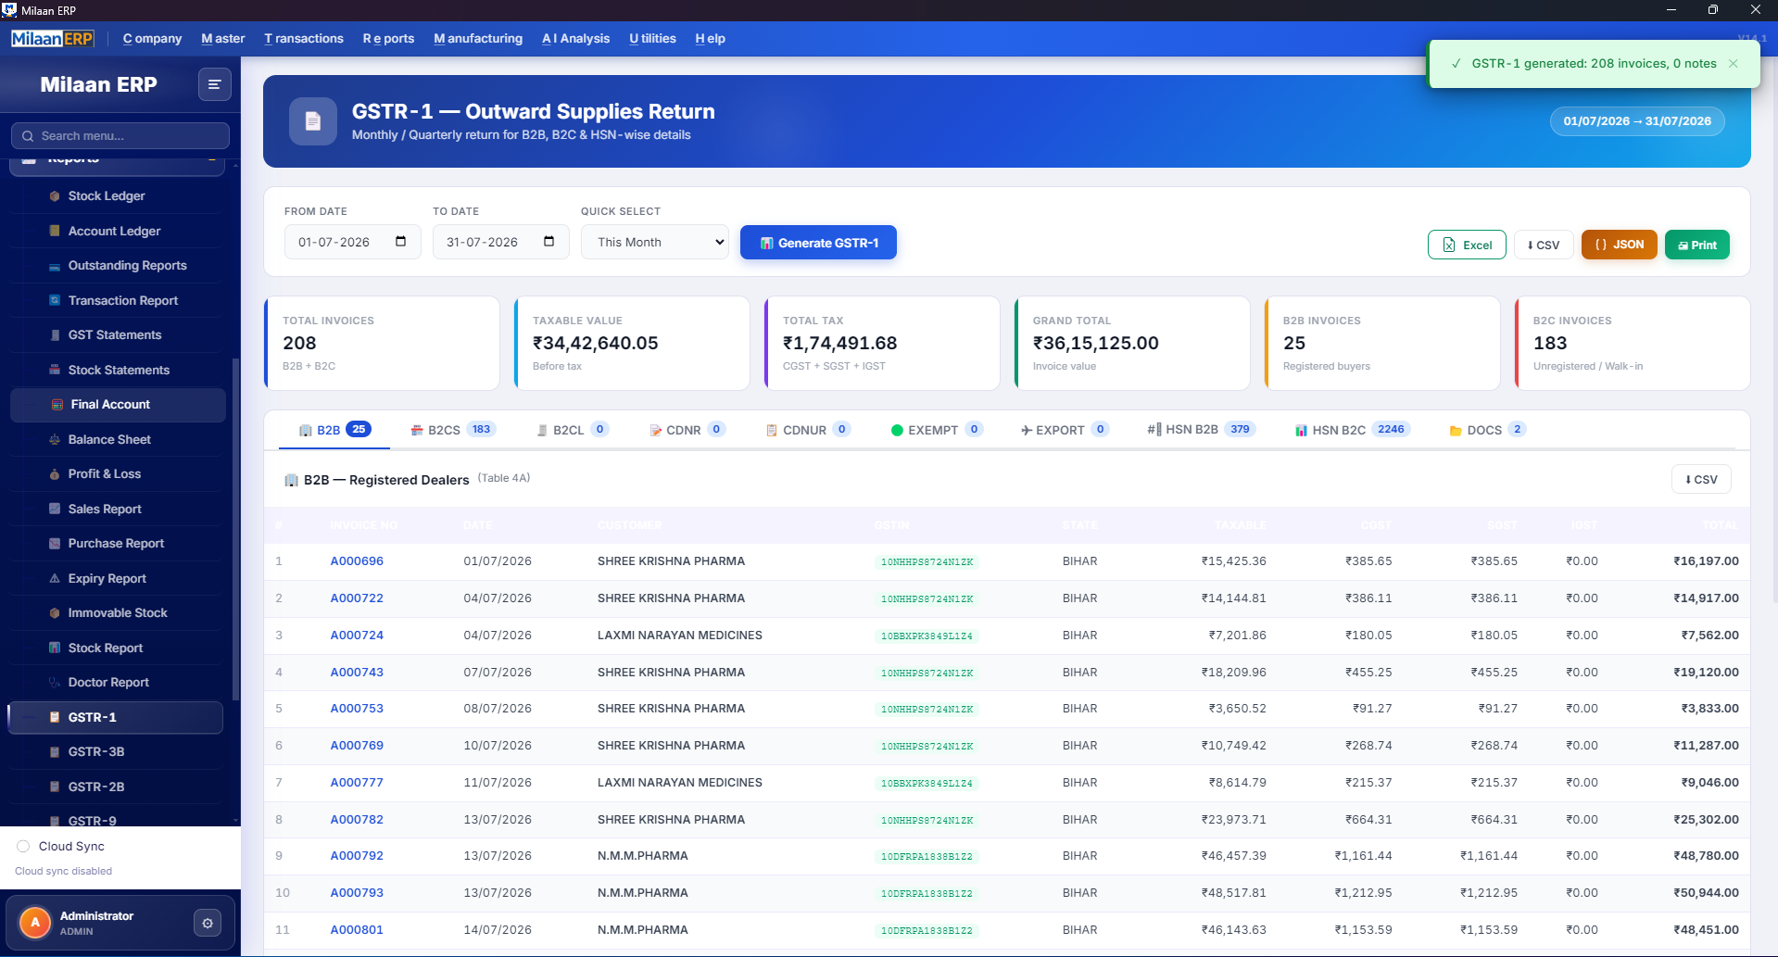This screenshot has width=1778, height=957.
Task: Open the Company menu
Action: click(x=152, y=39)
